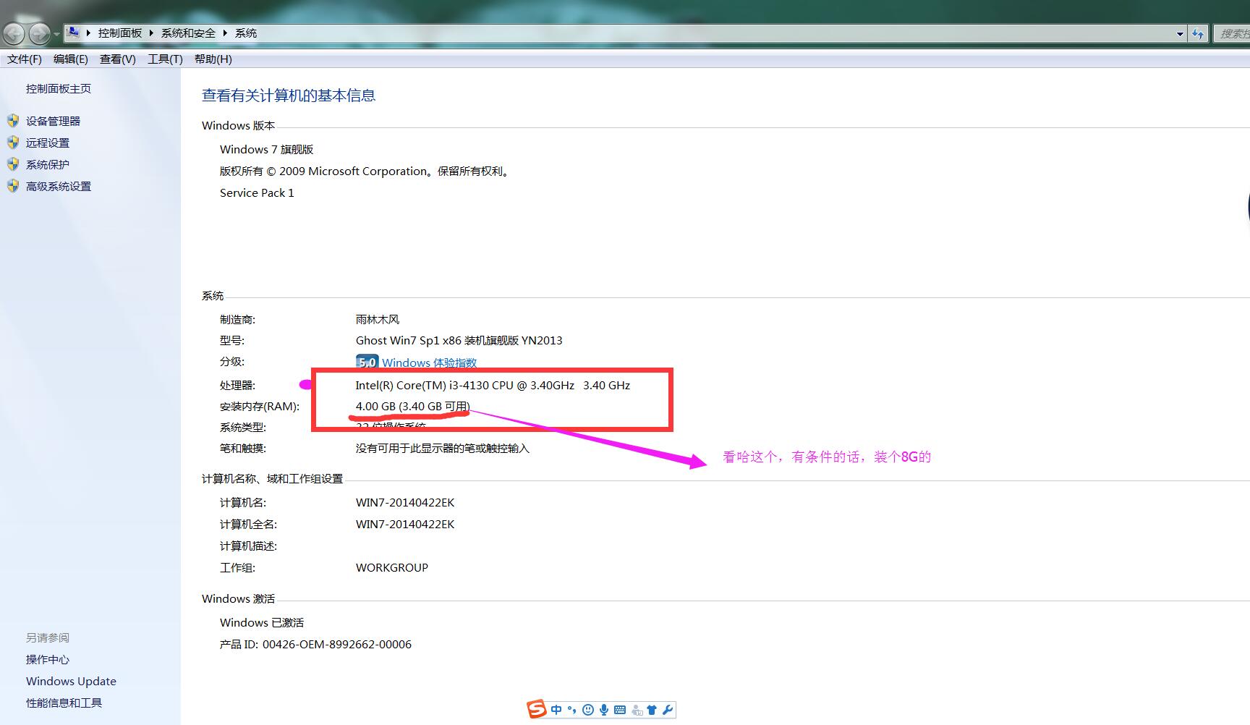
Task: Click the shield icon next to 设备管理器
Action: click(13, 121)
